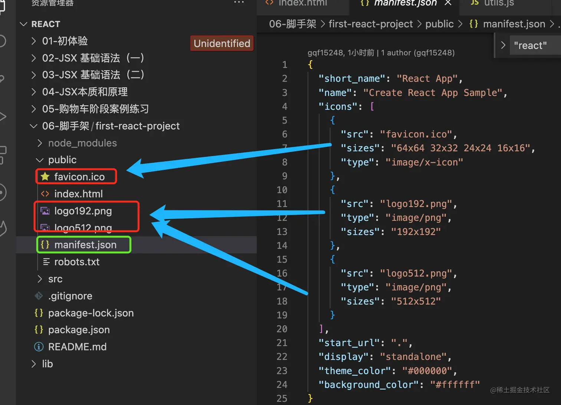
Task: Click the star icon next to favicon.ico
Action: point(45,176)
